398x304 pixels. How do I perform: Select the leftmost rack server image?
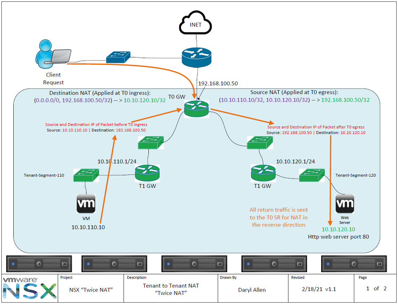pyautogui.click(x=39, y=263)
